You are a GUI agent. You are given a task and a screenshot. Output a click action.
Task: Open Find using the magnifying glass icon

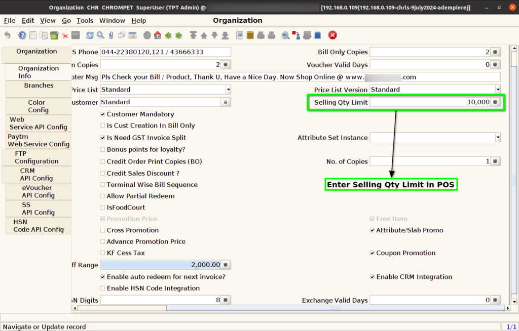coord(100,35)
